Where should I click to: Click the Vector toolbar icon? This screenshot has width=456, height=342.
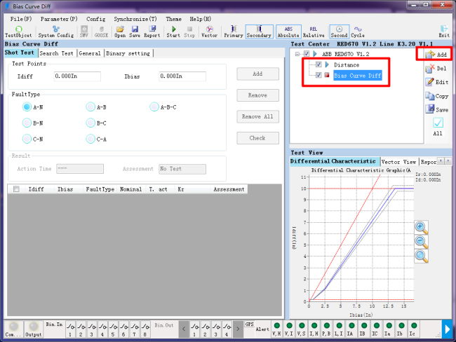209,30
